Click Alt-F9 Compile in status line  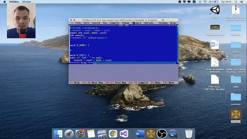pos(139,83)
